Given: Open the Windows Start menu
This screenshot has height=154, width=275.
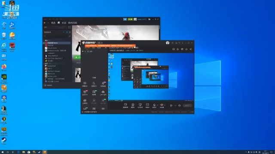Looking at the screenshot, I should [x=3, y=152].
